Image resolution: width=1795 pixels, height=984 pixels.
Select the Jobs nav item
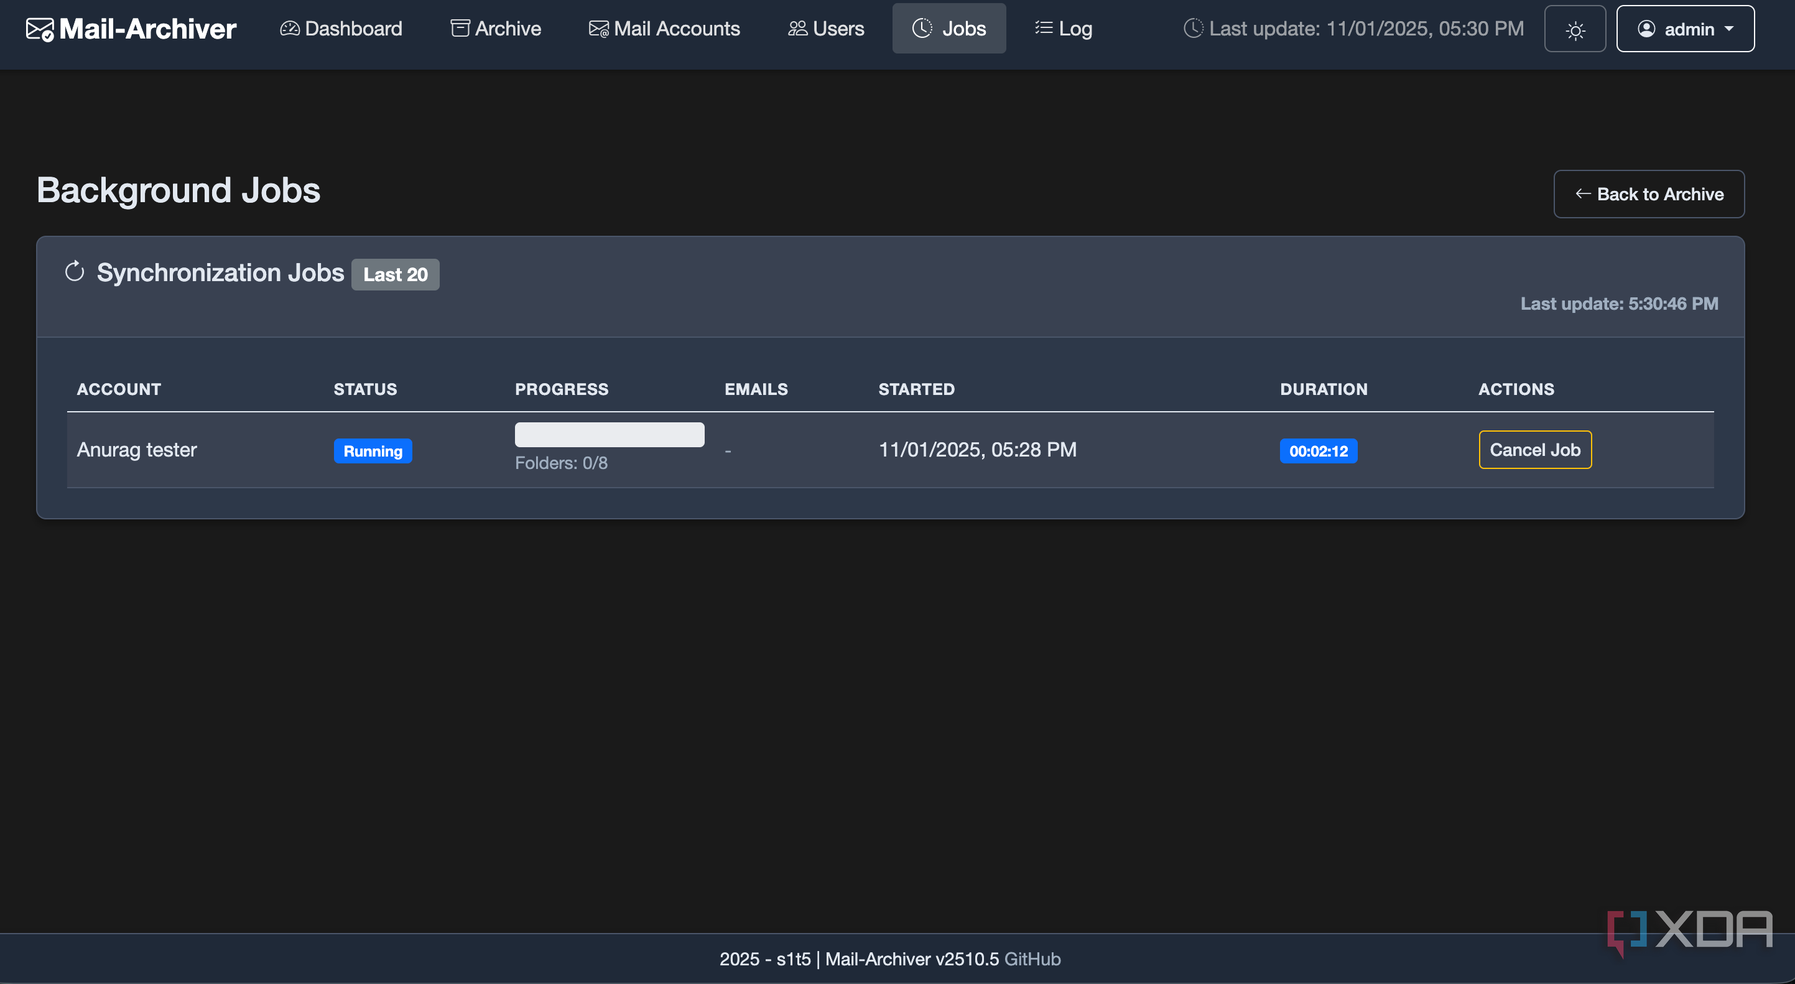pyautogui.click(x=949, y=29)
